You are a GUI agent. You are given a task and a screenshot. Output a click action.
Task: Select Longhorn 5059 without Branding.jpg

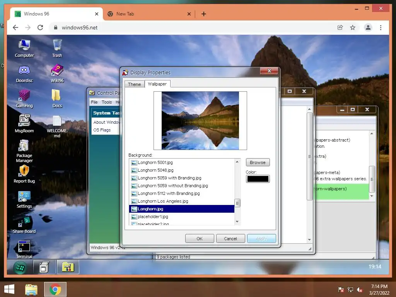coord(182,186)
